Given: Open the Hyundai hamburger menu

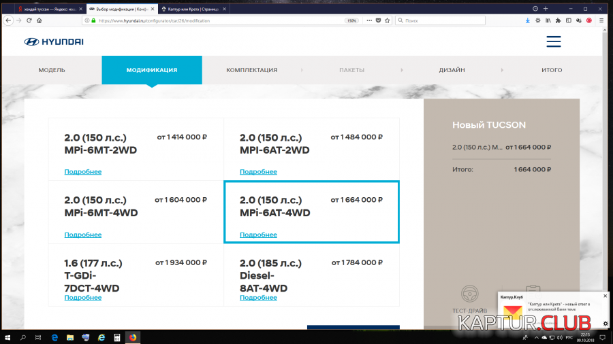Looking at the screenshot, I should click(x=554, y=41).
